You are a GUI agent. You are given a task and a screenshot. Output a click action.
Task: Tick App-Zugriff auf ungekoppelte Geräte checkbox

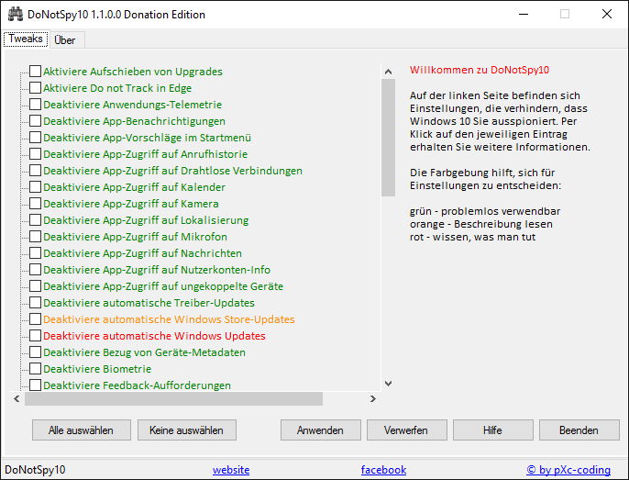(x=35, y=286)
